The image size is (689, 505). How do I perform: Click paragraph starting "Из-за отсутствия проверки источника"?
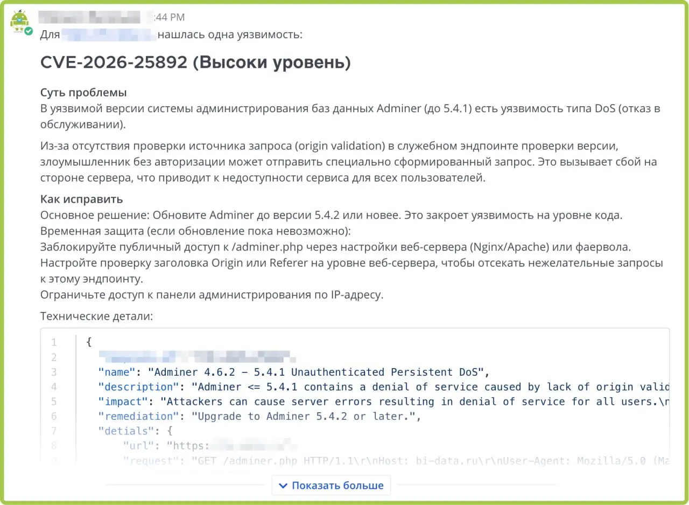(x=349, y=162)
